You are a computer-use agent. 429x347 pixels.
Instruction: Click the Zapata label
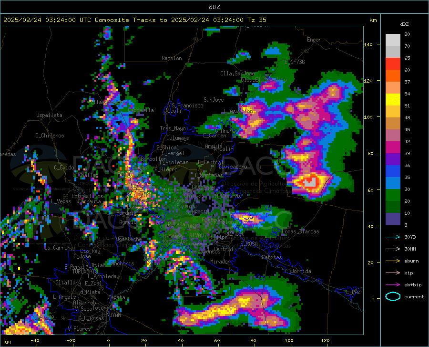point(117,297)
